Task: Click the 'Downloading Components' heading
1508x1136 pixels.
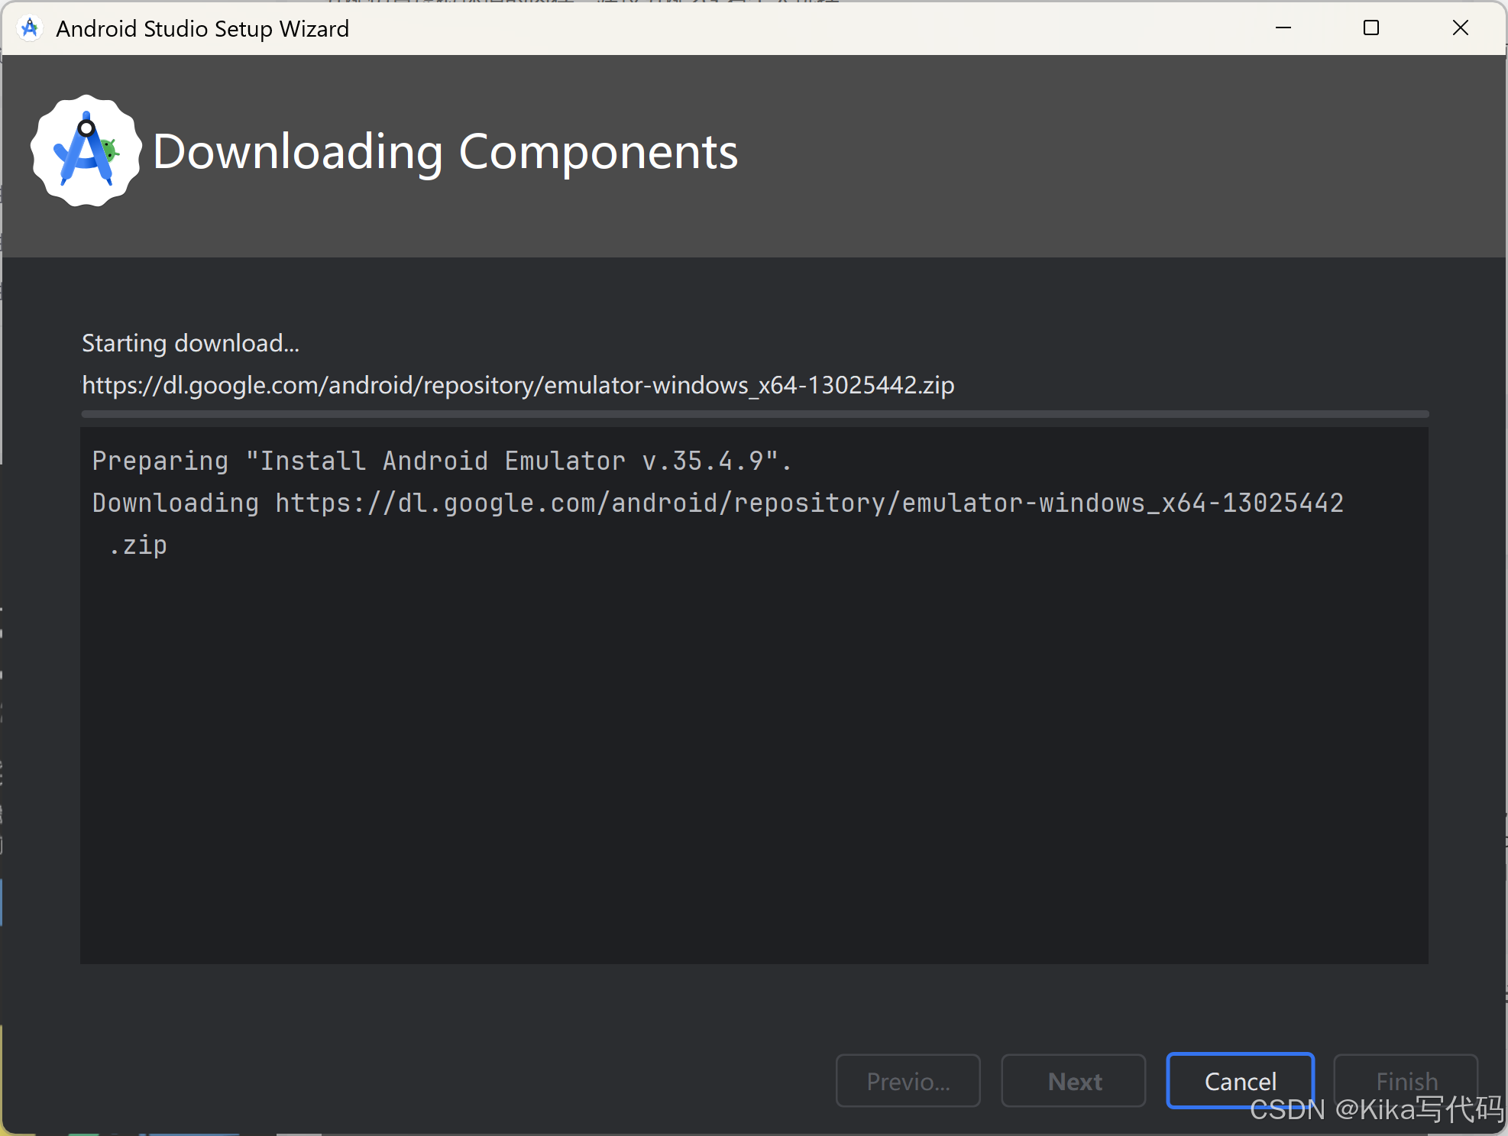Action: [445, 151]
